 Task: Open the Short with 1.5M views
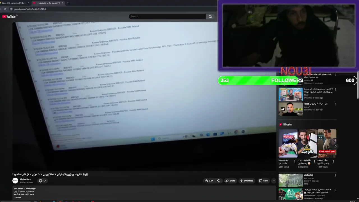point(327,143)
